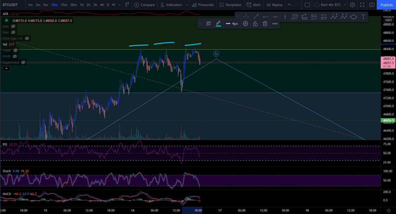Select the cross cursor tool in favorites toolbar

pyautogui.click(x=246, y=16)
